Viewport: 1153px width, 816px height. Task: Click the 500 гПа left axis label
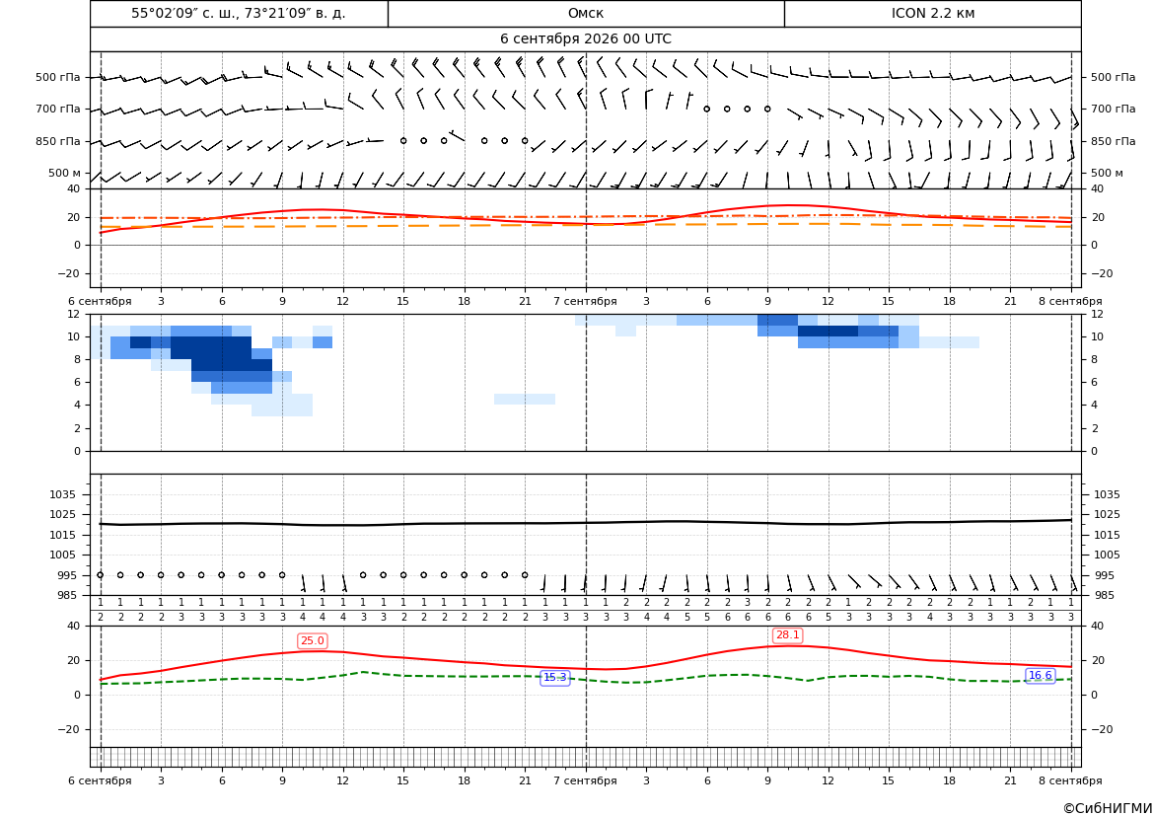[x=57, y=77]
